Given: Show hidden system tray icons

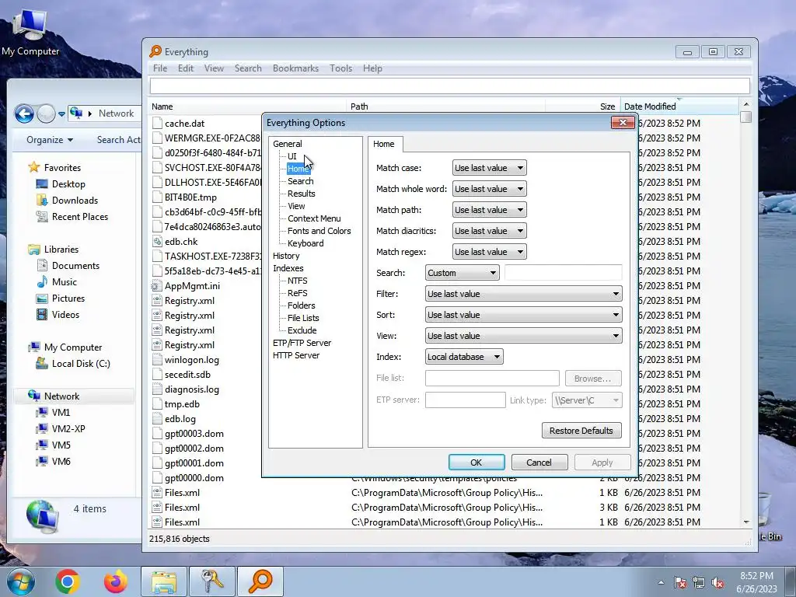Looking at the screenshot, I should (x=661, y=582).
